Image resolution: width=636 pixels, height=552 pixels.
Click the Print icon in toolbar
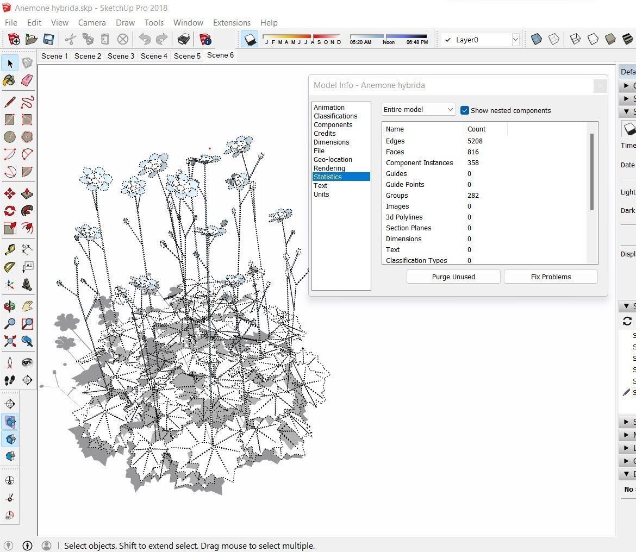pos(183,39)
